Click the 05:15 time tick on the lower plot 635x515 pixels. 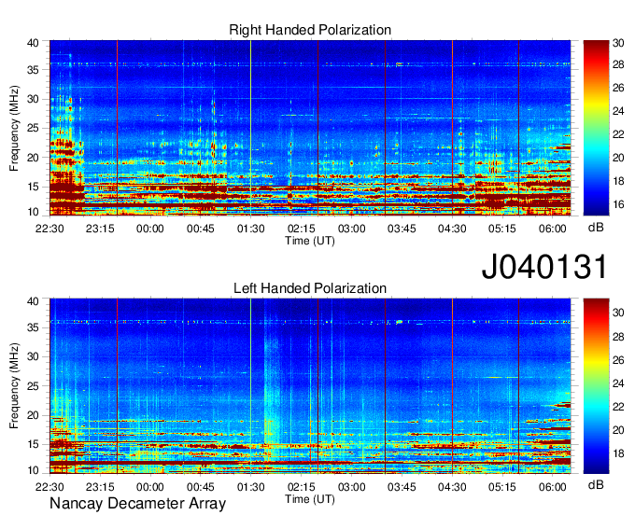[x=502, y=487]
